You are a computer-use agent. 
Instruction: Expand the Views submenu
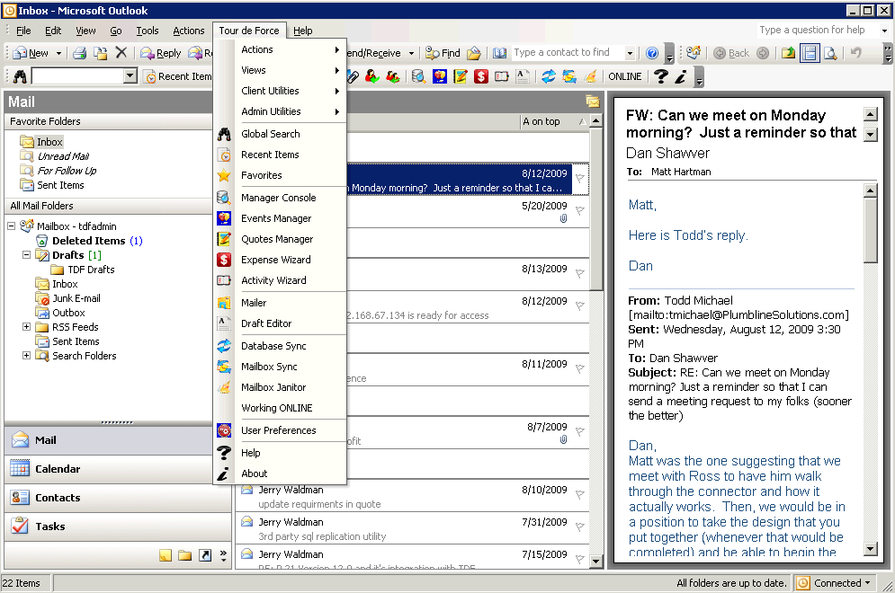click(x=280, y=70)
